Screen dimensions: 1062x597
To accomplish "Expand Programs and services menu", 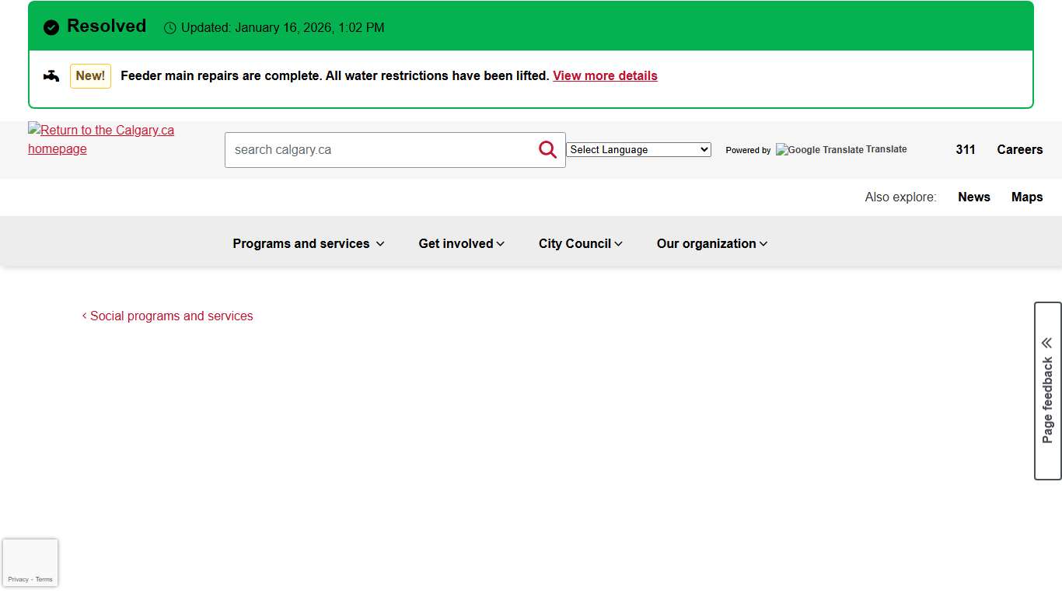I will (x=309, y=244).
